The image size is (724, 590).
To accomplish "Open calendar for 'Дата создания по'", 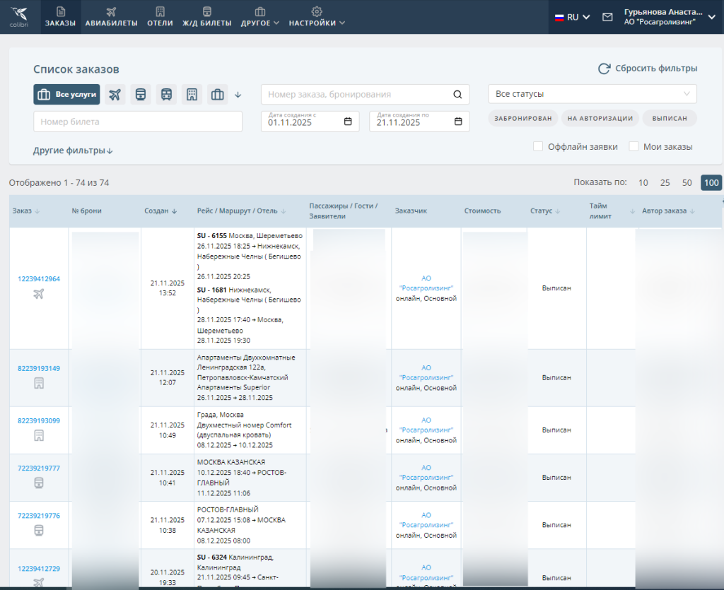I will click(458, 122).
